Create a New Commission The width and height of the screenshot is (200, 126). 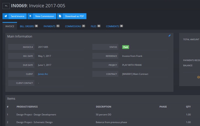click(x=42, y=16)
